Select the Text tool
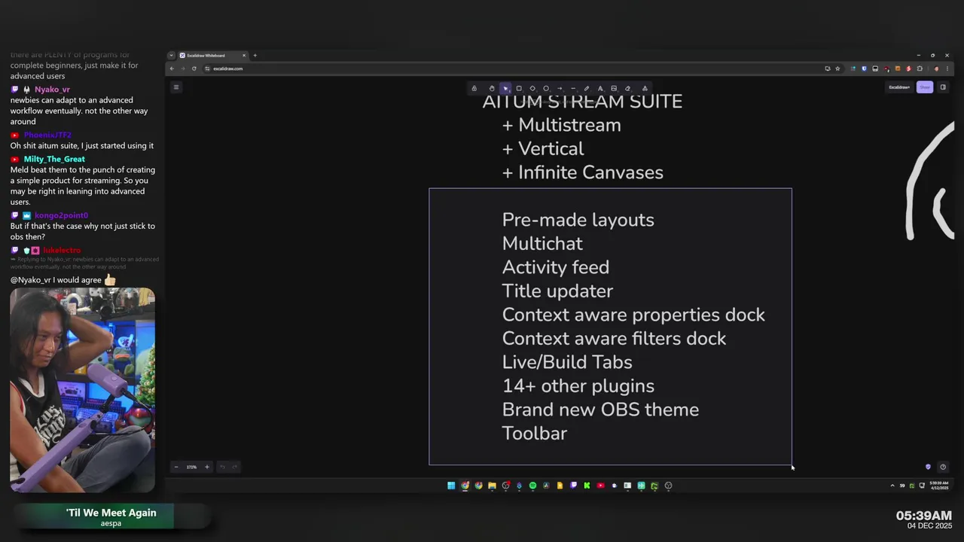 [600, 88]
